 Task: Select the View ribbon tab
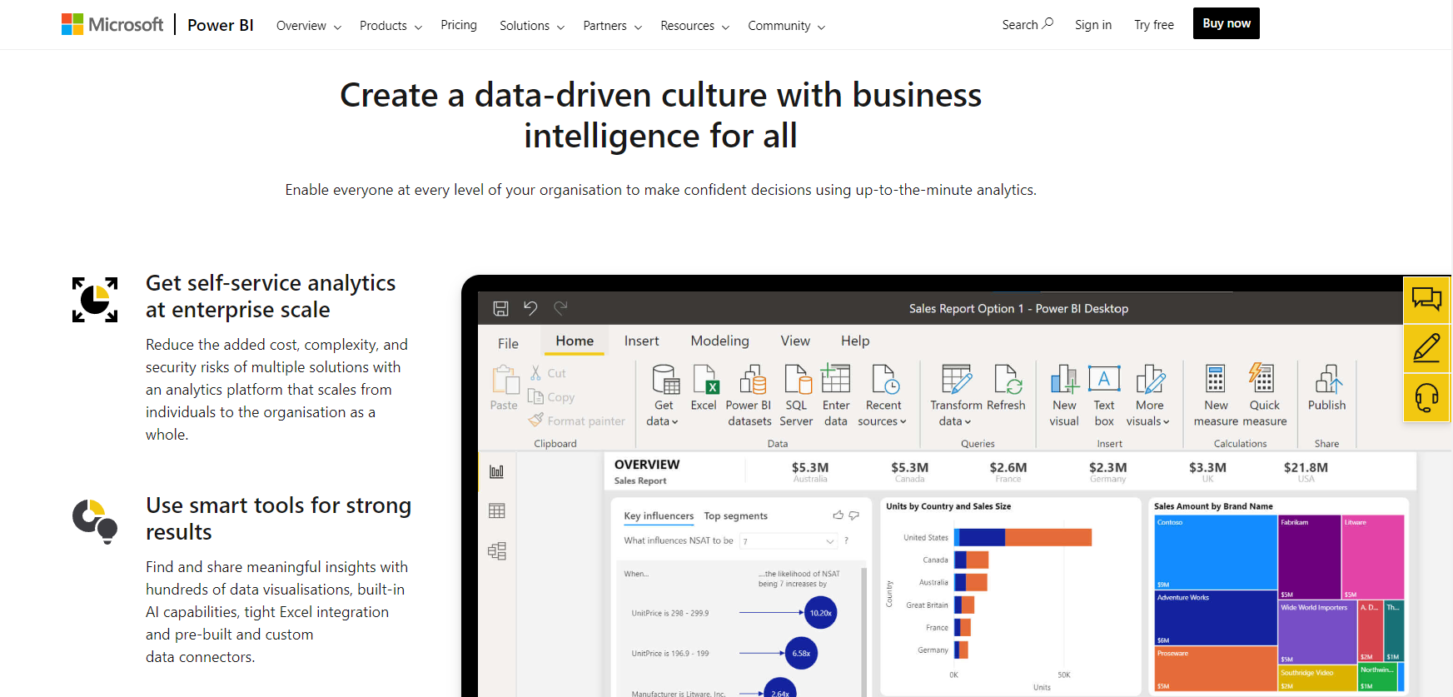click(795, 341)
